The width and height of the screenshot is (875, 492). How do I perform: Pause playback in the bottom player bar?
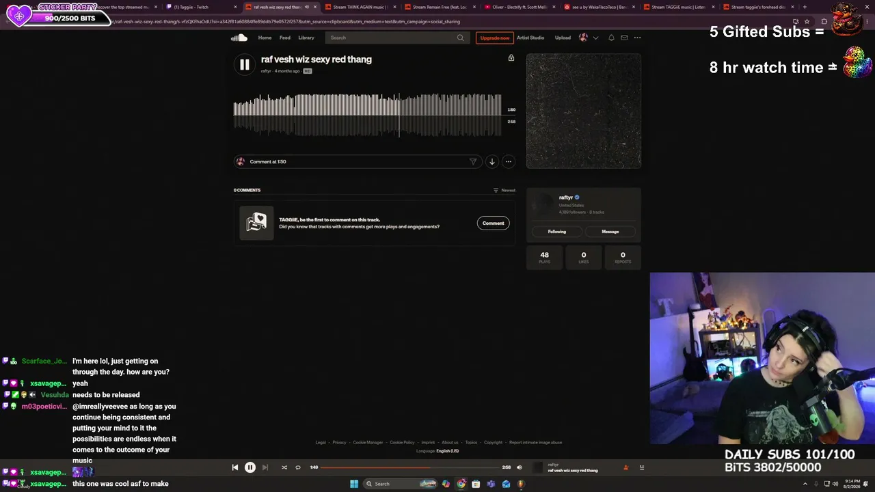coord(250,467)
